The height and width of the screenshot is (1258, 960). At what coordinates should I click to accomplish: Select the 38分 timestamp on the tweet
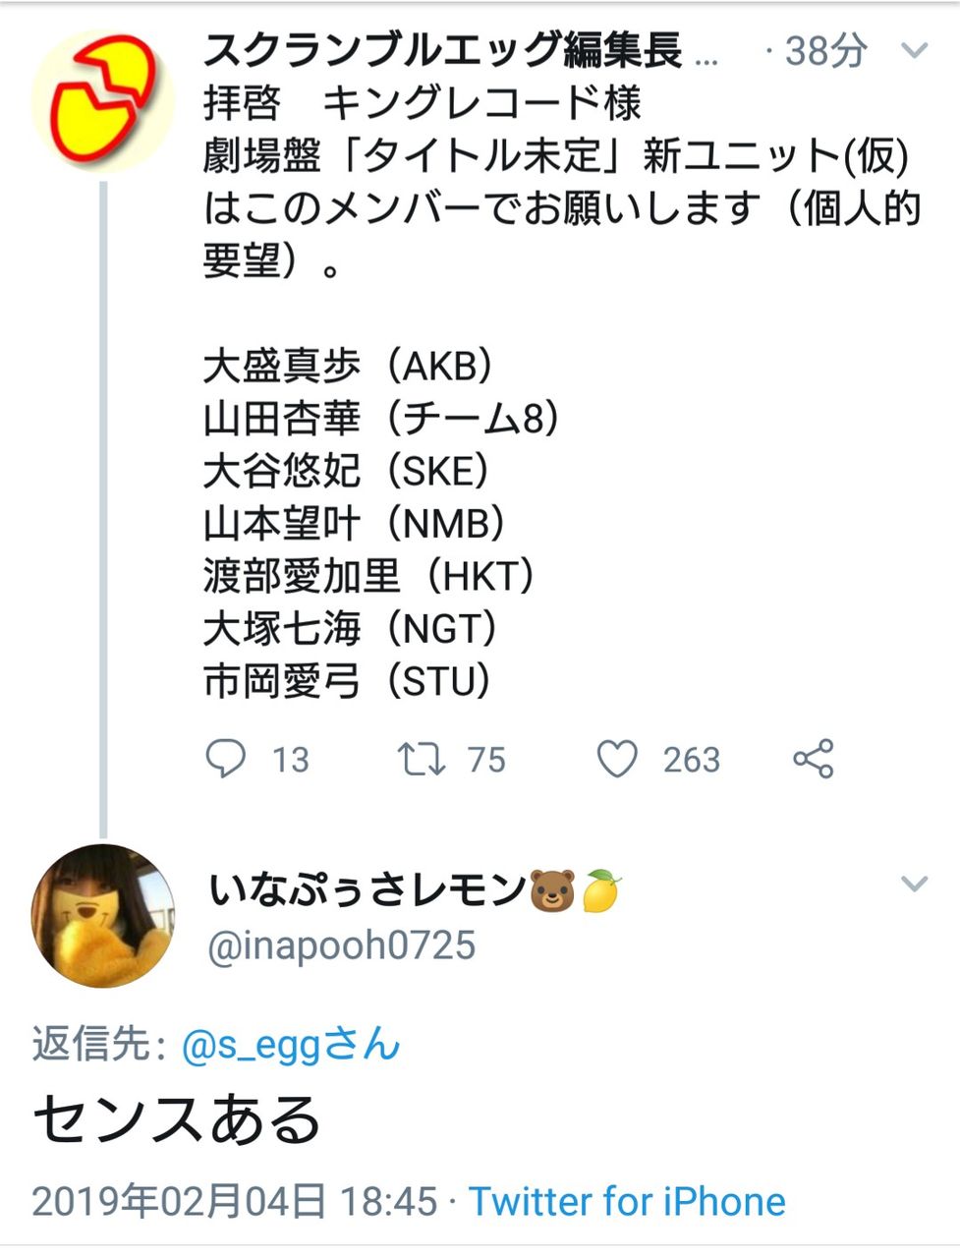click(826, 50)
